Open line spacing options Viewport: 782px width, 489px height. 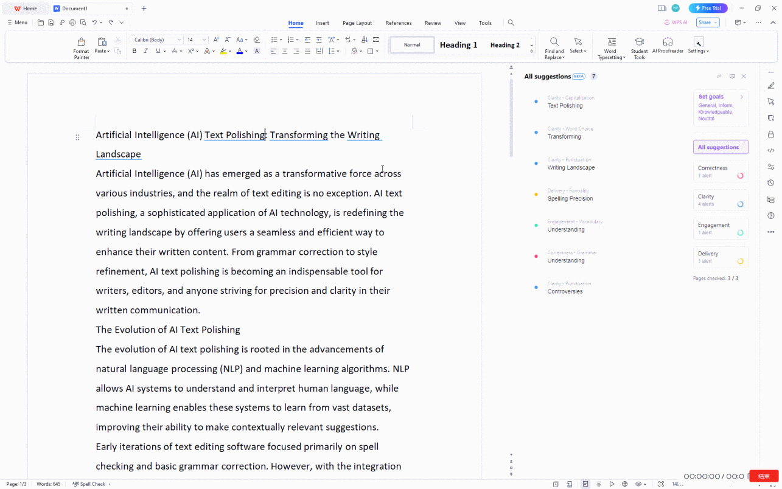332,51
